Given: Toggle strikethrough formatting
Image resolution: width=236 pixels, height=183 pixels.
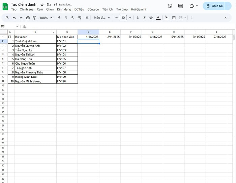Looking at the screenshot, I should 151,18.
